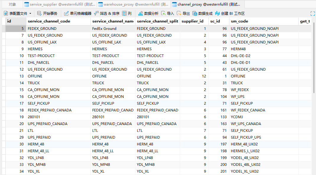316x175 pixels.
Task: Select the YODEL_48_UK02 sm_code cell
Action: [x=264, y=158]
